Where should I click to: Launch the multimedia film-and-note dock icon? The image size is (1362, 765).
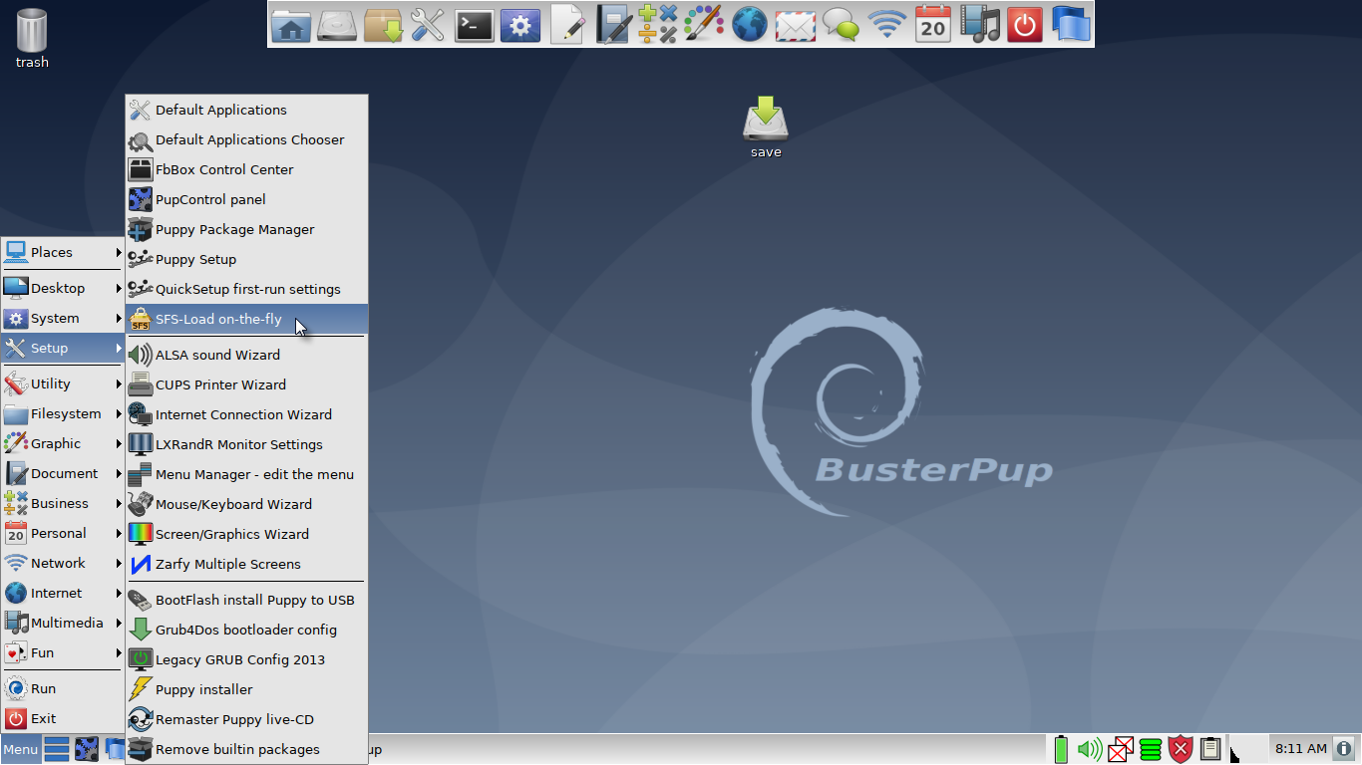[979, 24]
